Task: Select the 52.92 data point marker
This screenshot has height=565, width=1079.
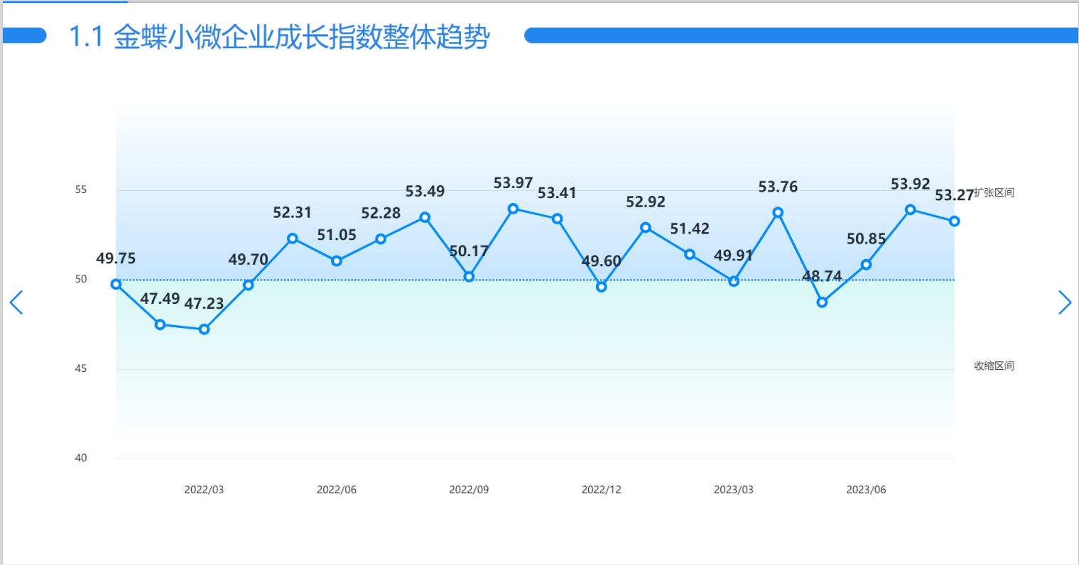Action: [646, 228]
